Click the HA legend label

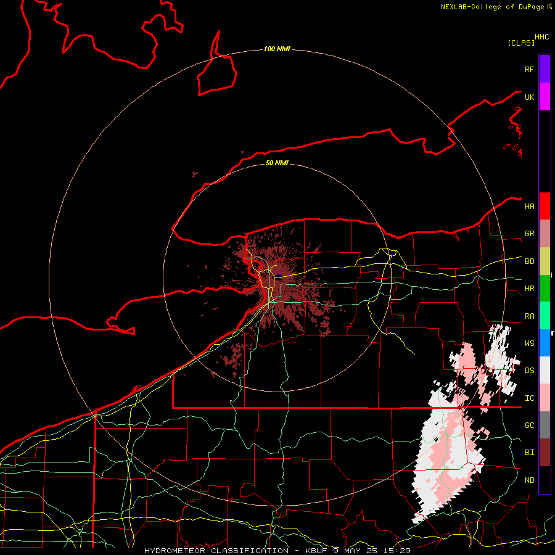pyautogui.click(x=530, y=206)
